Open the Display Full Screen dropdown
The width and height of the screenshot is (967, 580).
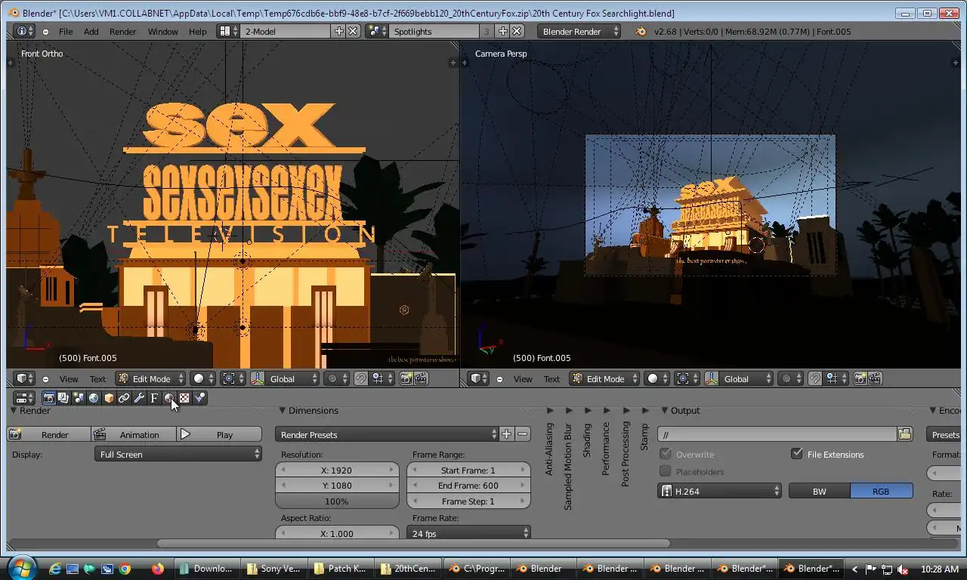[x=178, y=454]
